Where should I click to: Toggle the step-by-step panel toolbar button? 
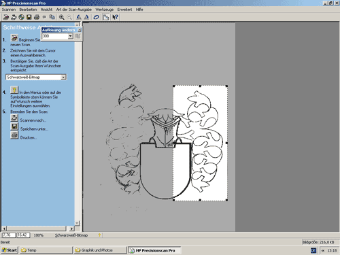(x=106, y=17)
